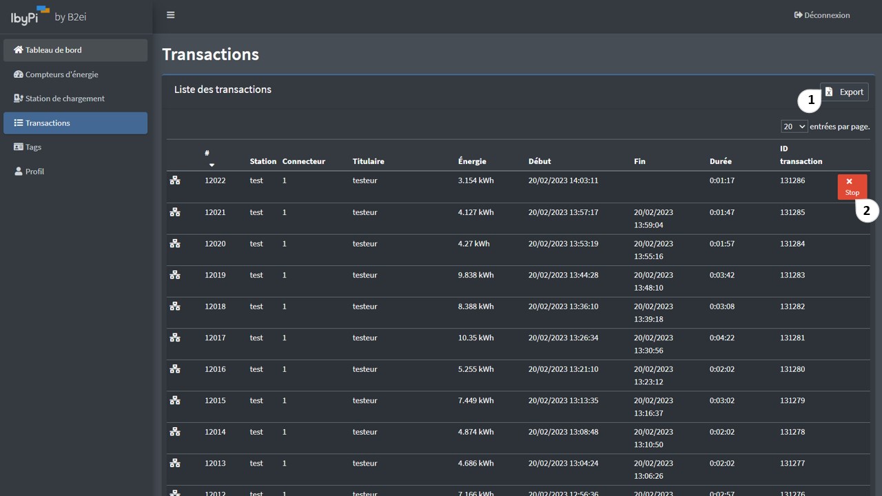Sort table by Début column
The width and height of the screenshot is (882, 496).
click(x=540, y=161)
